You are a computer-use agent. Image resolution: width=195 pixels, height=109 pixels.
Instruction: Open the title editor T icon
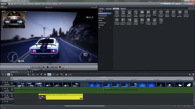tap(41, 75)
